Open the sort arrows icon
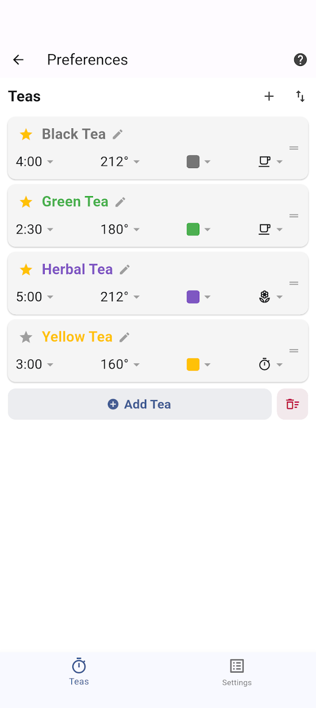Viewport: 316px width, 708px height. tap(300, 96)
